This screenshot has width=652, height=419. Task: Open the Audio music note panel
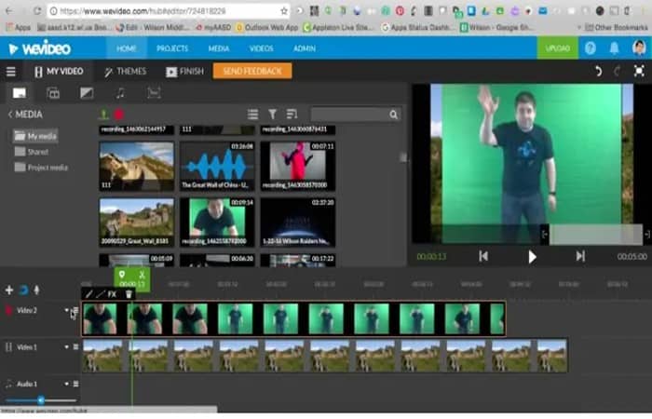[x=120, y=93]
